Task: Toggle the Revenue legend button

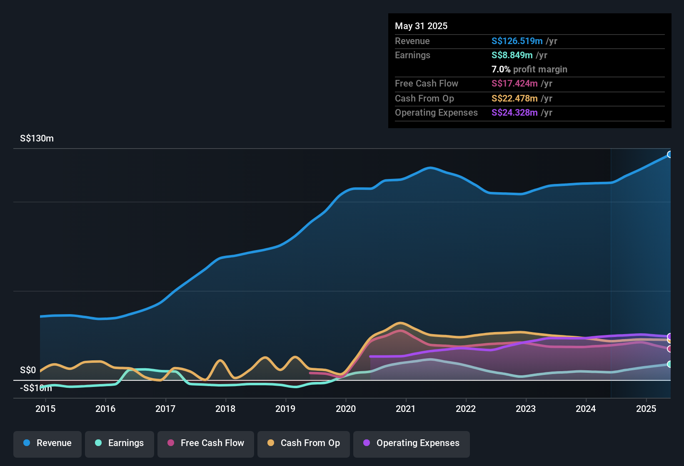Action: [47, 443]
